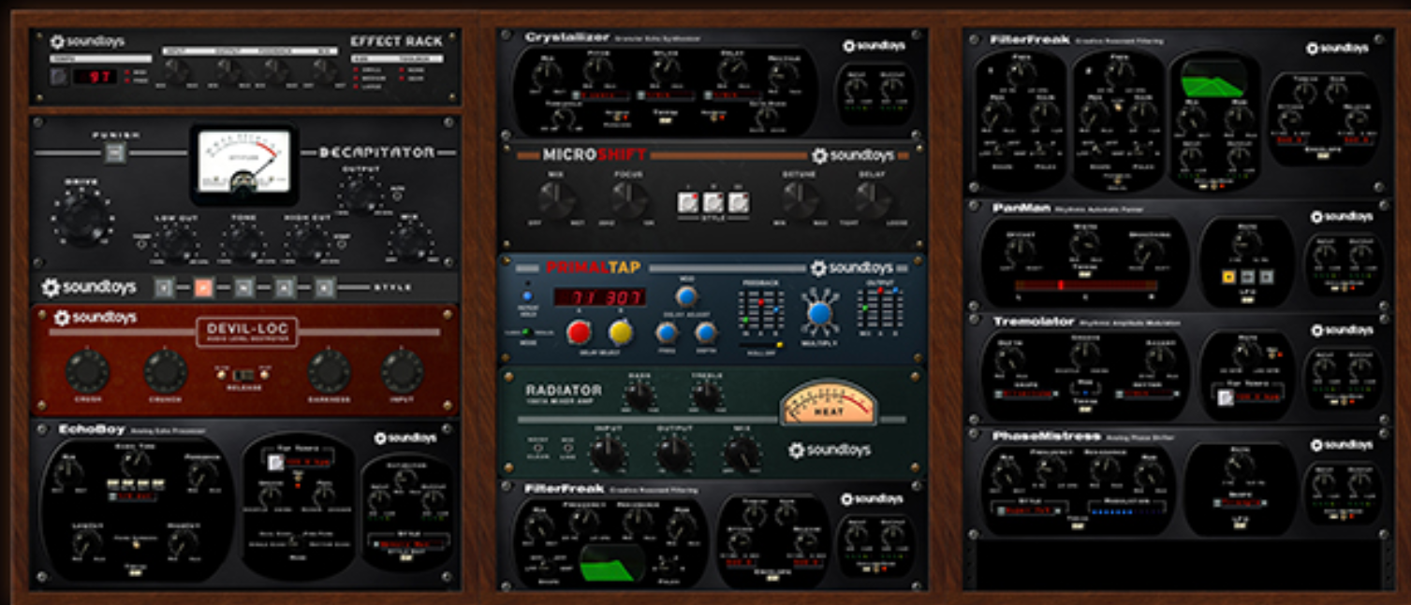
Task: Click the EchoBoy Tap Tempo button
Action: pos(276,463)
